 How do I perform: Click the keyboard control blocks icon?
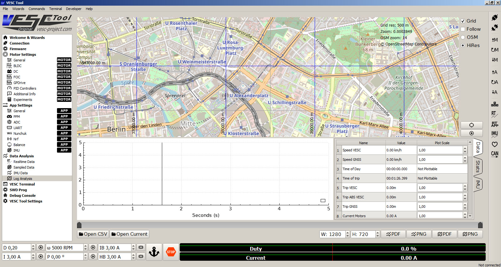pyautogui.click(x=495, y=104)
